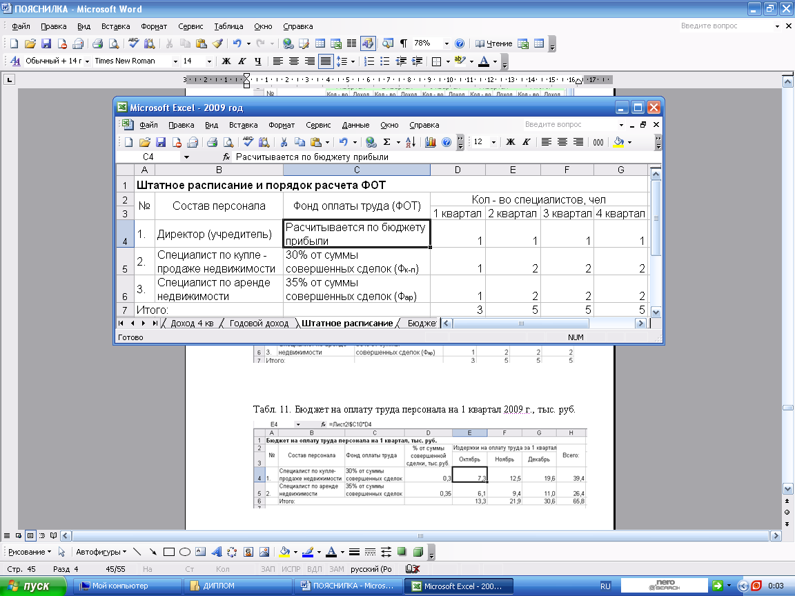Click the Чтение reading mode button
The image size is (795, 596).
(494, 43)
